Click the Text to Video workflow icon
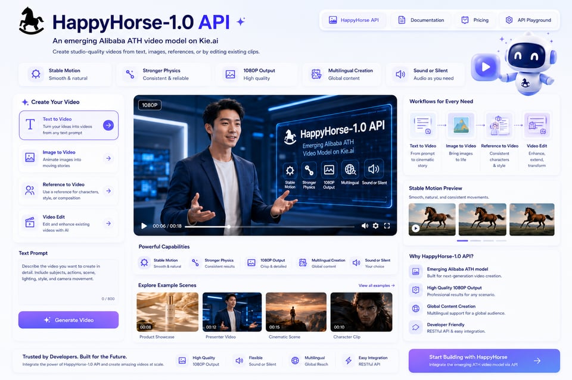This screenshot has height=380, width=572. pos(423,125)
